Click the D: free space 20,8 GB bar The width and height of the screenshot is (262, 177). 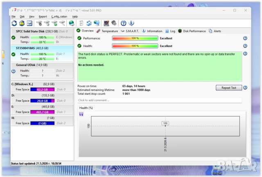point(43,101)
